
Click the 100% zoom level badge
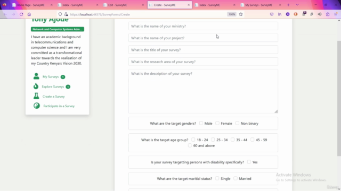pos(232,14)
